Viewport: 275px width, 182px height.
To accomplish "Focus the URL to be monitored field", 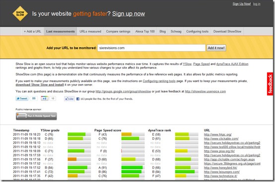I will point(151,48).
